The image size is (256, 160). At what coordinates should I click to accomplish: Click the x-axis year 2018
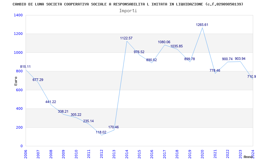(177, 154)
